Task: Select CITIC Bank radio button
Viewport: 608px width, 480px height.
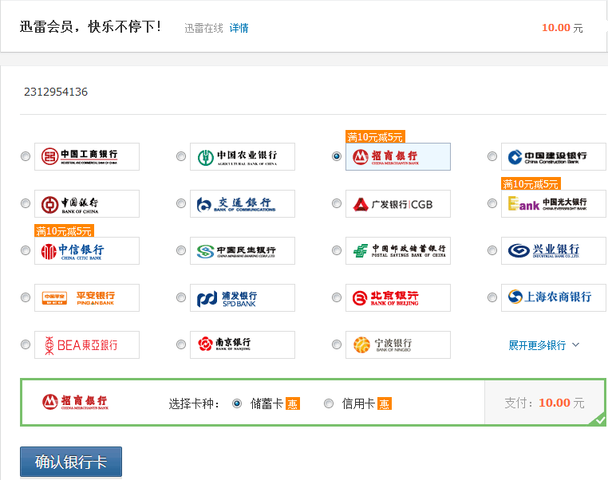Action: click(x=26, y=250)
